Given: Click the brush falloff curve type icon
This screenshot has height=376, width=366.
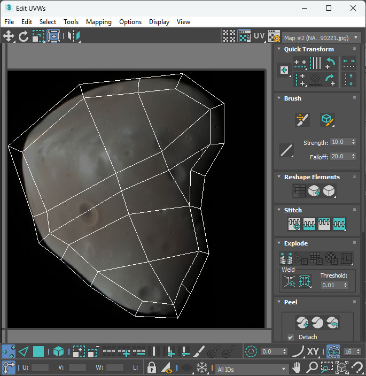Looking at the screenshot, I should 286,151.
